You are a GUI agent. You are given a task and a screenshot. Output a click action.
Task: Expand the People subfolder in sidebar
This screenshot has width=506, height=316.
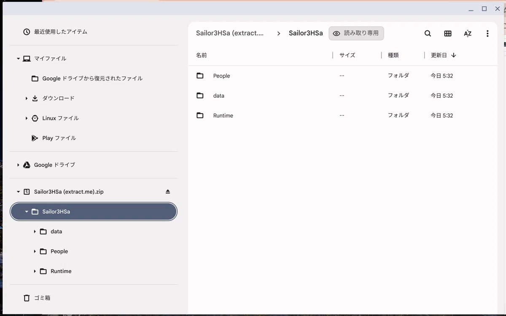tap(35, 251)
